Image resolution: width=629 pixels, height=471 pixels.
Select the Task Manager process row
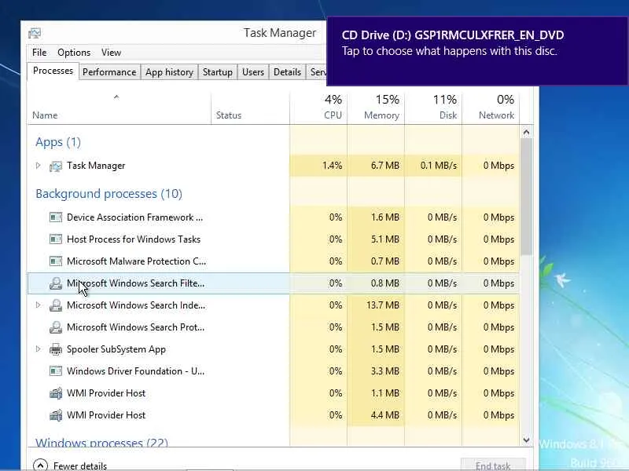pos(273,166)
